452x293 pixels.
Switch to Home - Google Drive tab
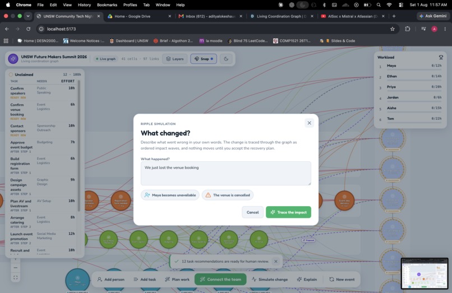(x=139, y=16)
